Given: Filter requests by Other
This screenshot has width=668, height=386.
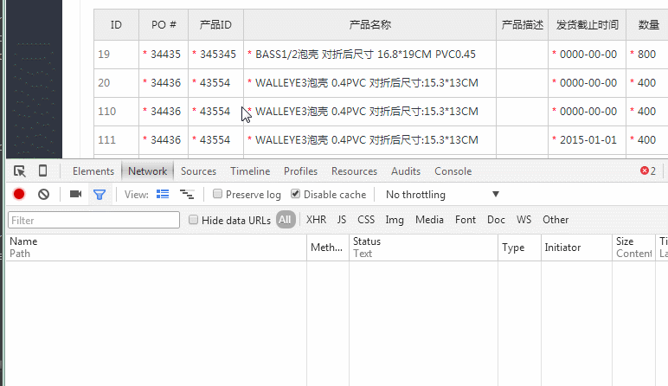Looking at the screenshot, I should click(x=556, y=220).
